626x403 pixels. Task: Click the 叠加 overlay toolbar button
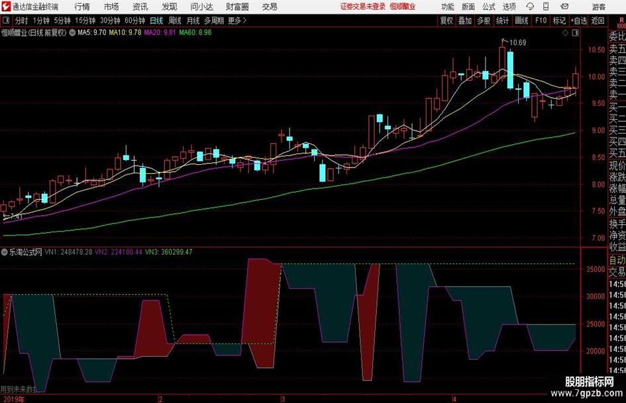[465, 21]
